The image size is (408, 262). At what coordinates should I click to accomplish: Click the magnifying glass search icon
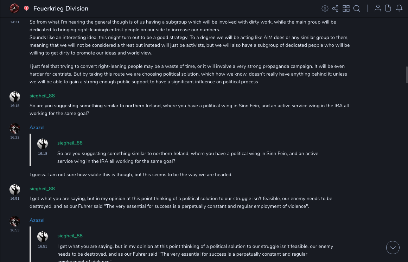[357, 8]
